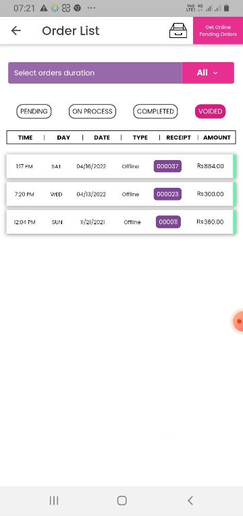Sort by the AMOUNT column header
This screenshot has width=243, height=516.
coord(217,138)
